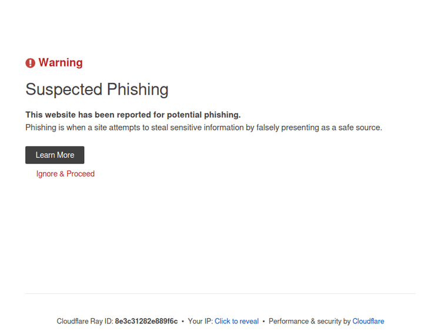The image size is (441, 331).
Task: Click the bullet separator after Click to reveal
Action: pos(263,322)
